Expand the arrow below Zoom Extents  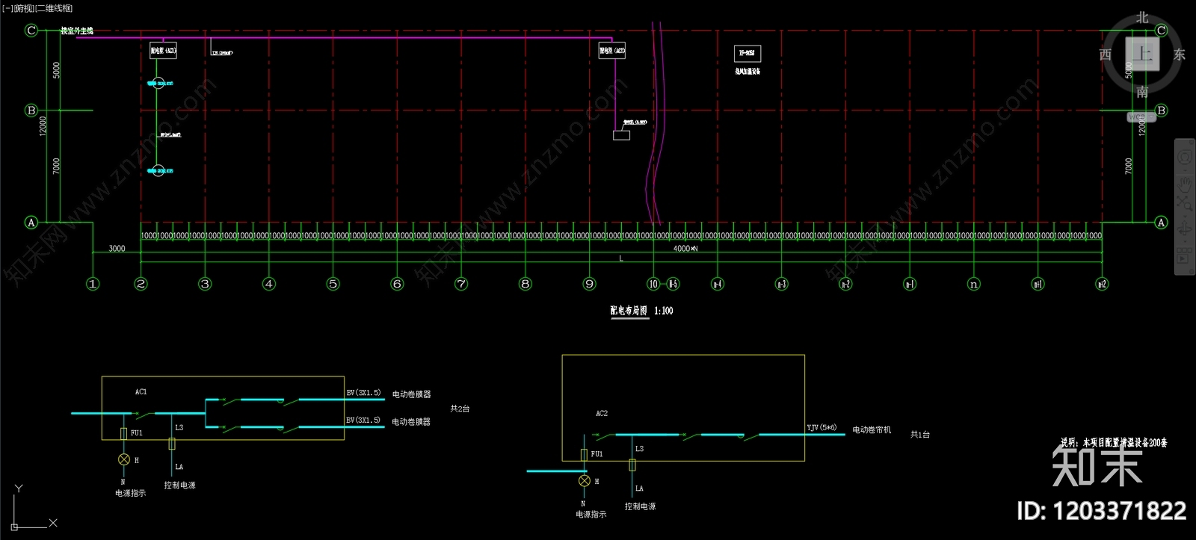coord(1185,215)
